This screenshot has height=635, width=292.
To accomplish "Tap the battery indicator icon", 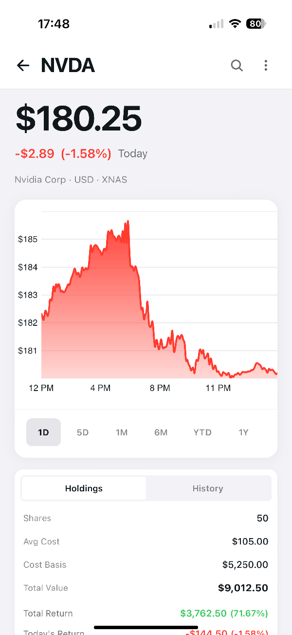I will pyautogui.click(x=256, y=24).
